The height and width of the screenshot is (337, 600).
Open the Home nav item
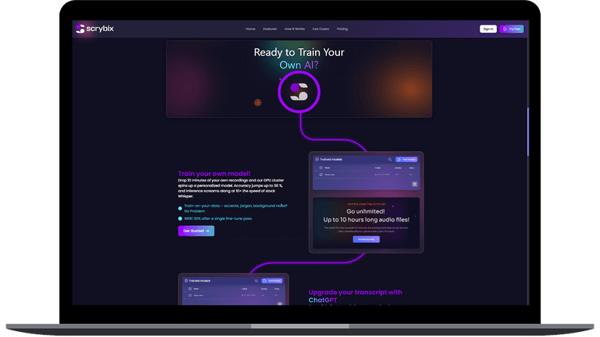point(251,29)
